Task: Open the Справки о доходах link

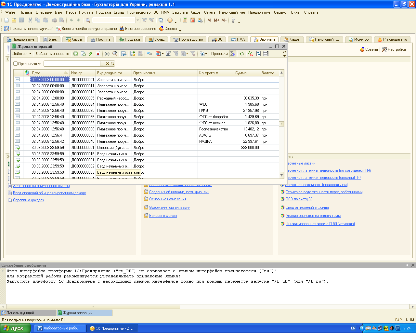Action: click(x=28, y=200)
